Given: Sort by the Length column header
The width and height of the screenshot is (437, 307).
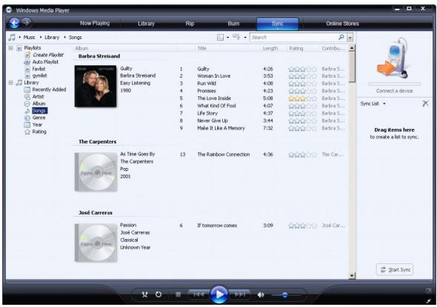Looking at the screenshot, I should click(270, 48).
